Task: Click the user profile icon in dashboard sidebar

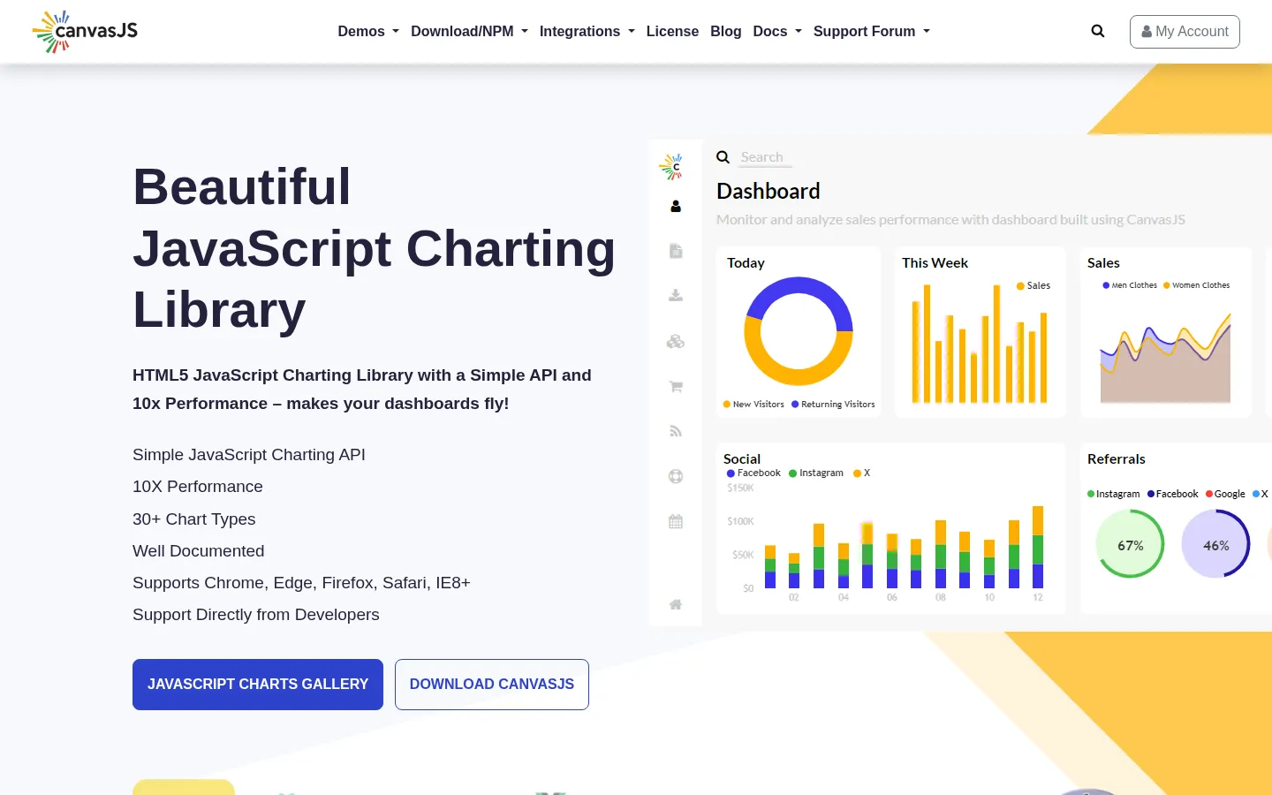Action: pos(676,206)
